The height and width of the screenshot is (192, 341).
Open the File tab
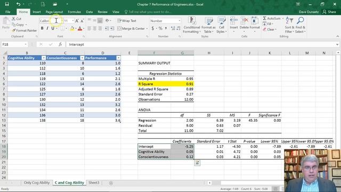coord(7,12)
